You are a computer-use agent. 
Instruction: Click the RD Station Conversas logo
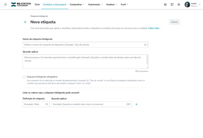(21, 5)
